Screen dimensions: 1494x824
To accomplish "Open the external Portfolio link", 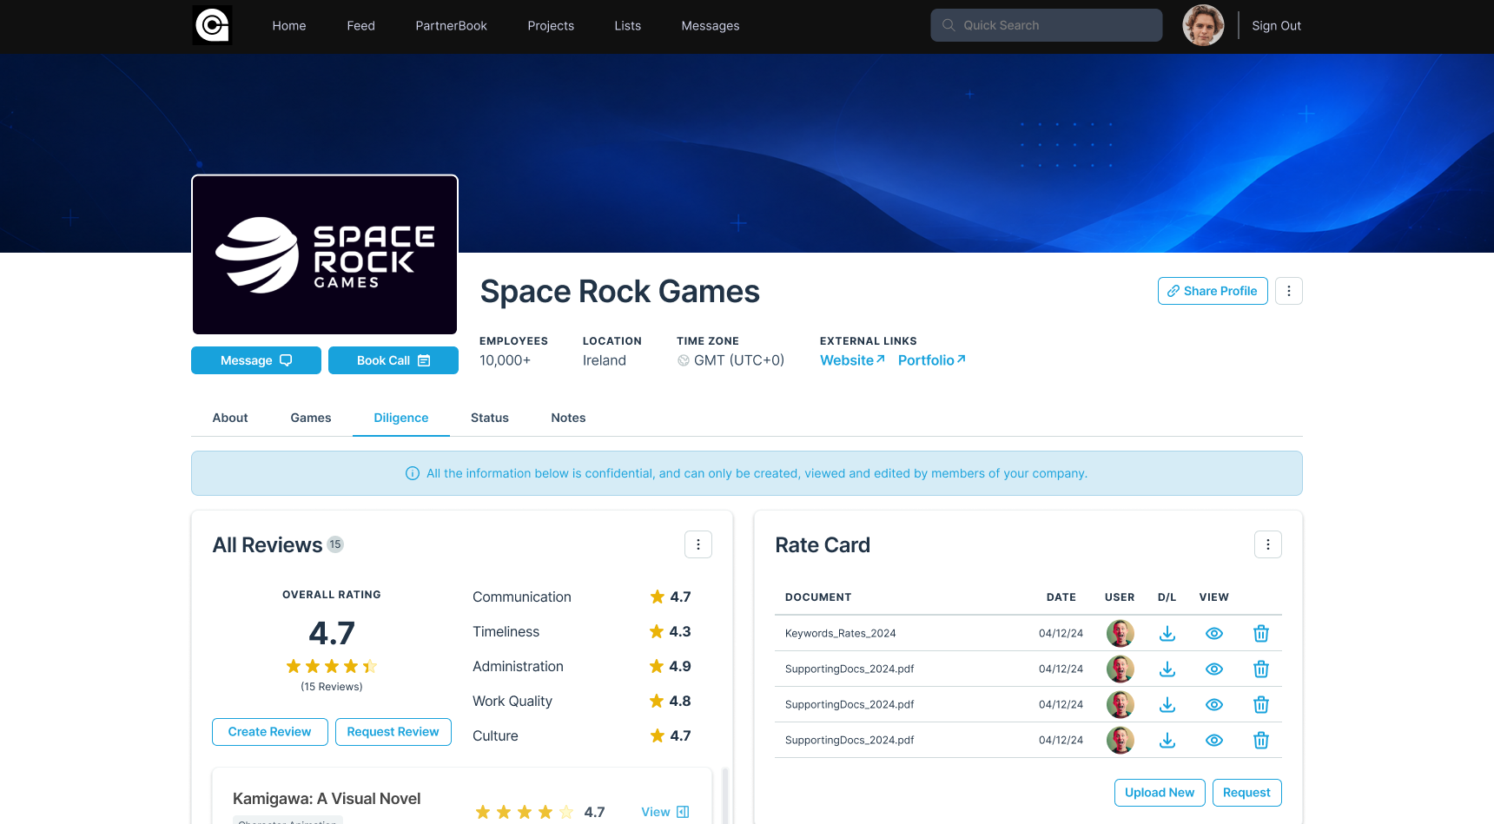I will (x=932, y=360).
